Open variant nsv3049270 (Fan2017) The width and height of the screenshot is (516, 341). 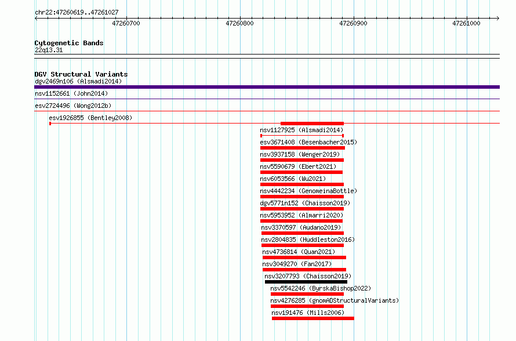tap(297, 264)
